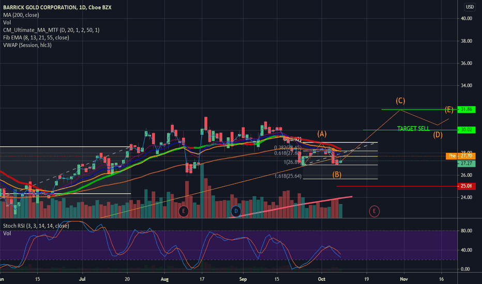The width and height of the screenshot is (482, 284).
Task: Click the Nov date on the time axis
Action: tap(404, 279)
